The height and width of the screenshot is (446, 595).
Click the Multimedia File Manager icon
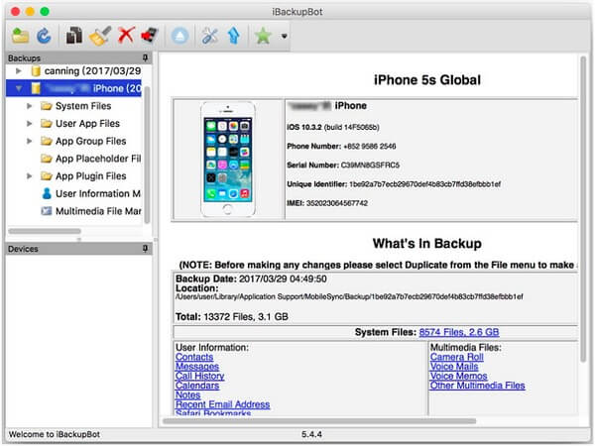(x=47, y=211)
